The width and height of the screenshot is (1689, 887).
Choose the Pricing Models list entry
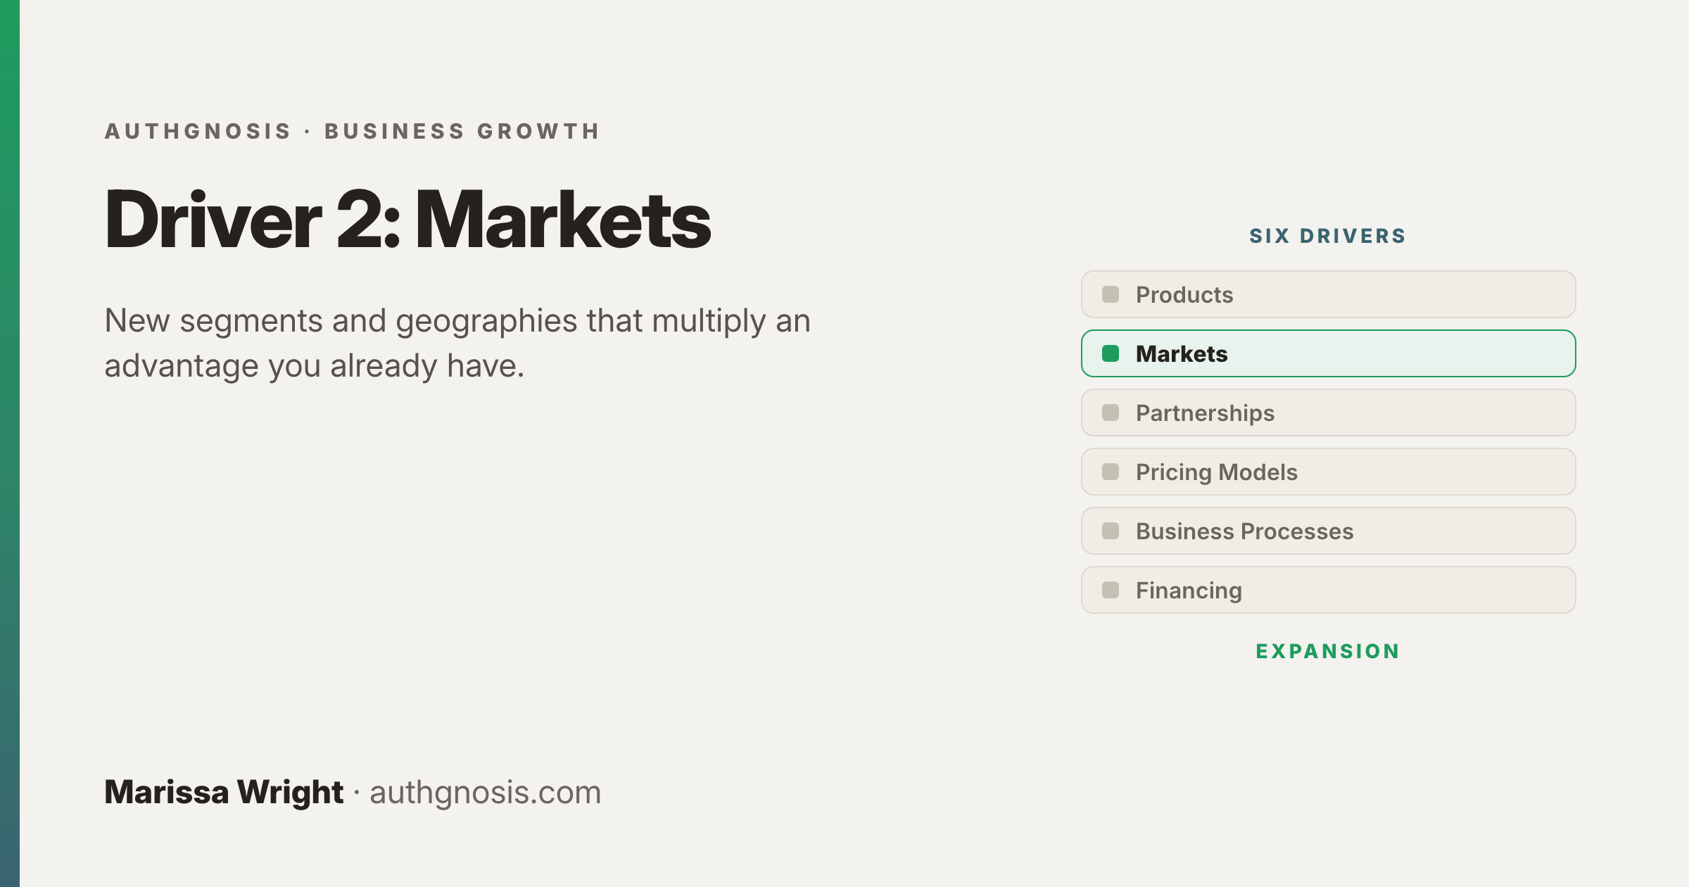point(1329,472)
